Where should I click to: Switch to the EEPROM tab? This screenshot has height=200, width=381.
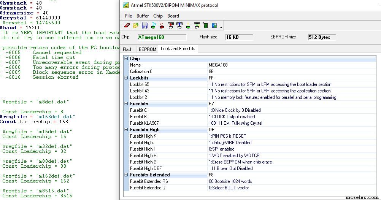point(147,49)
